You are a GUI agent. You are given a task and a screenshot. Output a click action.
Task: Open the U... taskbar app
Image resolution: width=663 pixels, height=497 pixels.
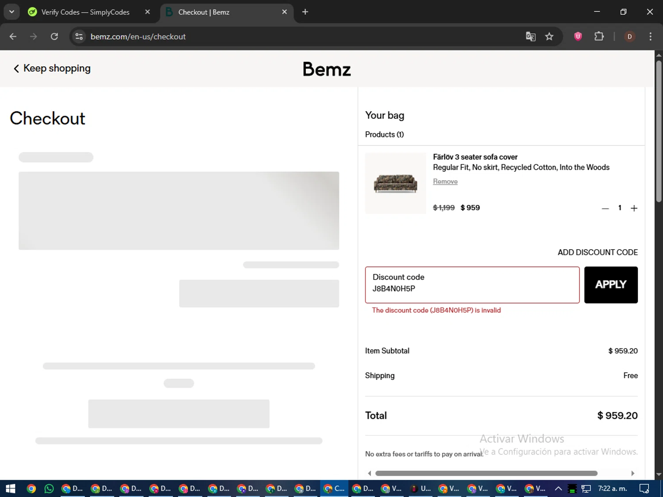point(420,489)
